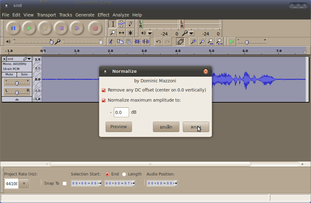This screenshot has height=203, width=311.
Task: Click the Preview button in Normalize dialog
Action: point(119,127)
